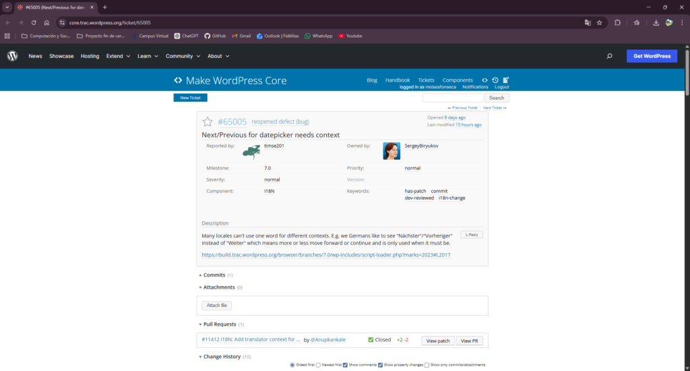Image resolution: width=690 pixels, height=371 pixels.
Task: Open the site search magnifier icon
Action: 609,56
